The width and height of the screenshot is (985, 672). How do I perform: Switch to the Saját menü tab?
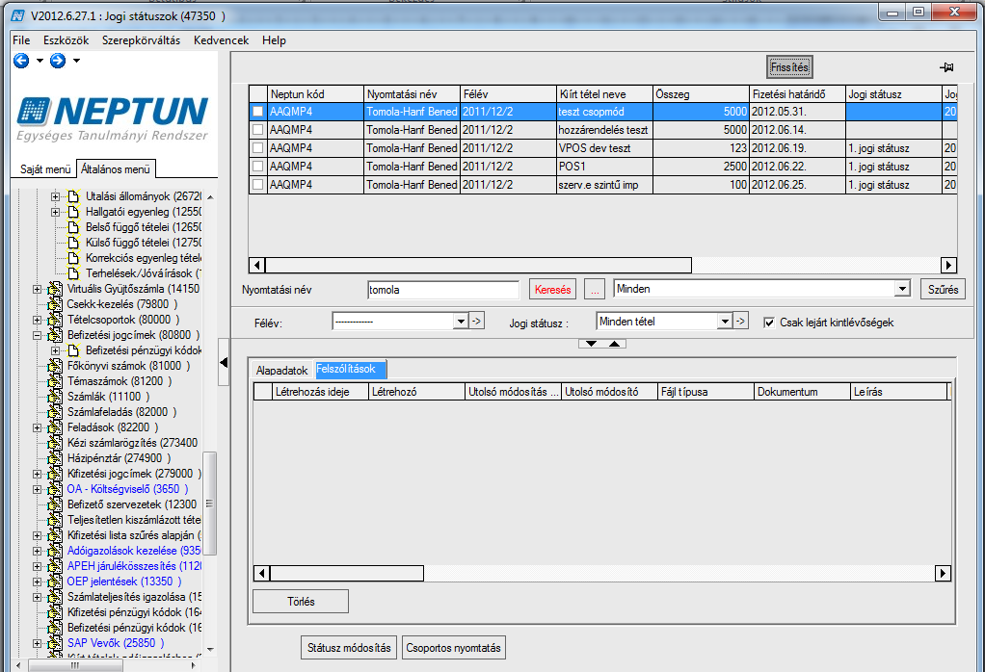[45, 169]
